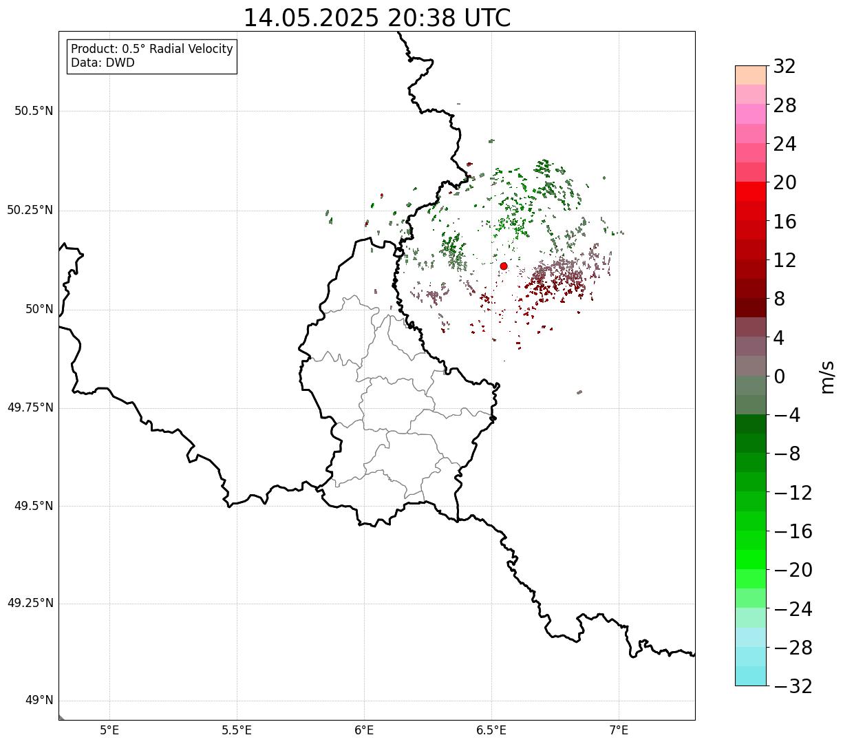The image size is (843, 744).
Task: Click the colorbar label 8
Action: coord(779,299)
